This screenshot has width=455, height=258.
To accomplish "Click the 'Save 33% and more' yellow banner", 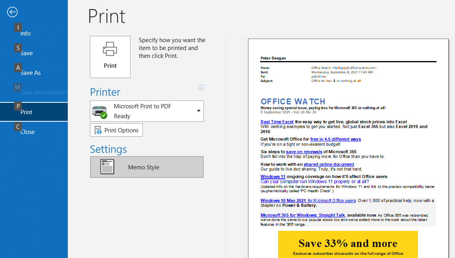I will coord(348,244).
